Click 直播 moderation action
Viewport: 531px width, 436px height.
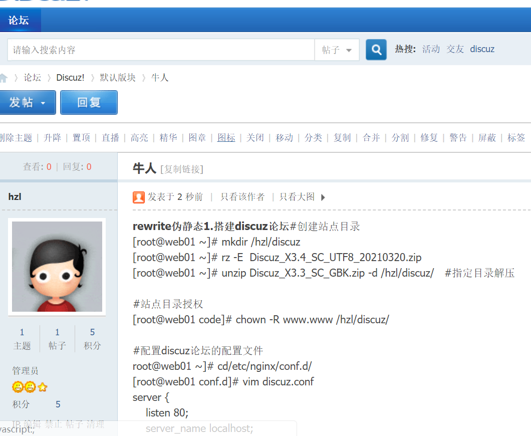(110, 137)
